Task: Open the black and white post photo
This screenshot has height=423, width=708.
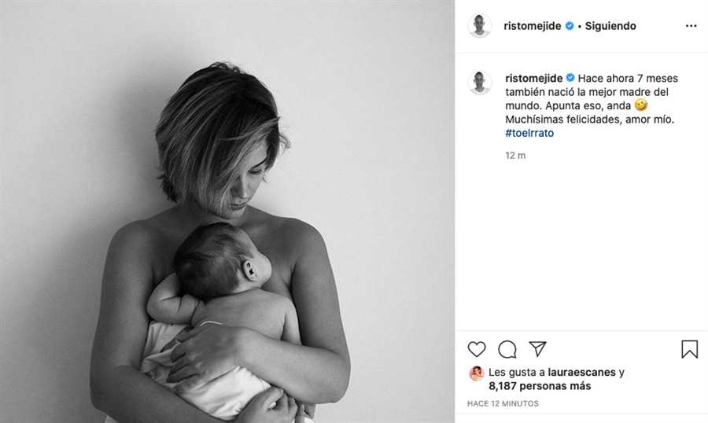Action: coord(227,211)
